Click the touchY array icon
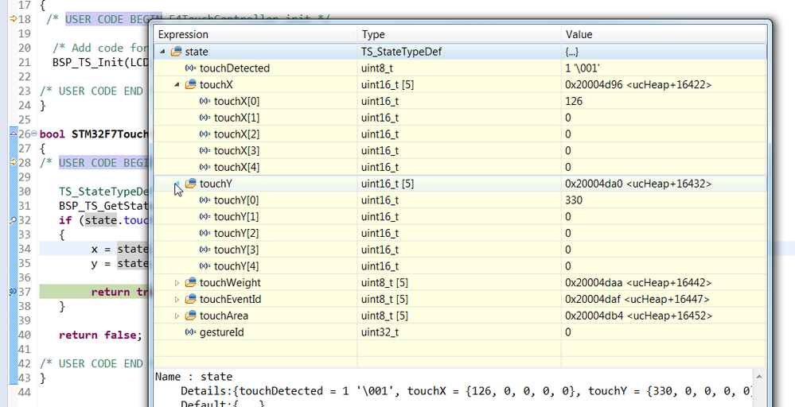Screen dimensions: 795x407 (x=191, y=184)
